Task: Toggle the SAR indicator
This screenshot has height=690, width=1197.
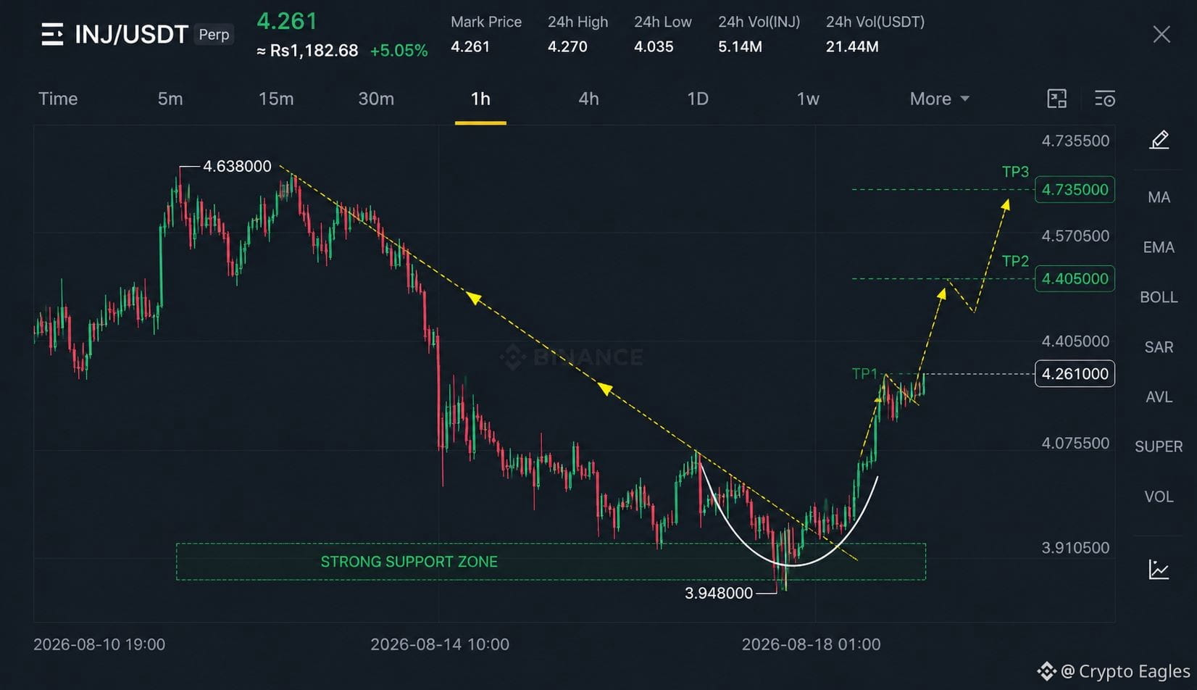Action: coord(1159,347)
